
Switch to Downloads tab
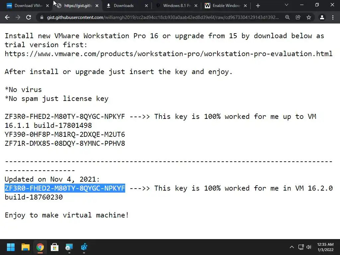click(x=124, y=6)
